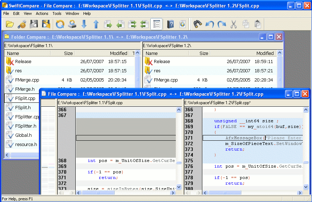Copy all differences to the left side
Screen dimensions: 312x202
[144, 24]
